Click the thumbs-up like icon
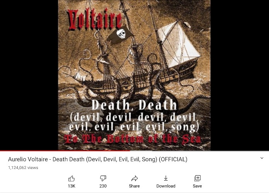Image resolution: width=269 pixels, height=193 pixels. pos(71,178)
